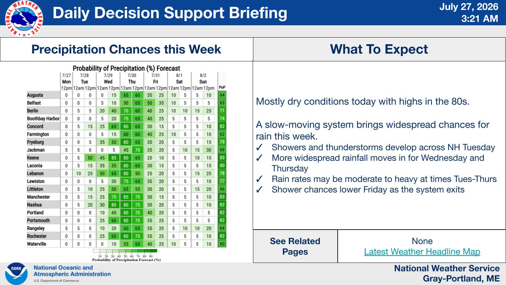The height and width of the screenshot is (285, 506).
Task: Select the Precipitation Chances this Week header
Action: pyautogui.click(x=126, y=49)
